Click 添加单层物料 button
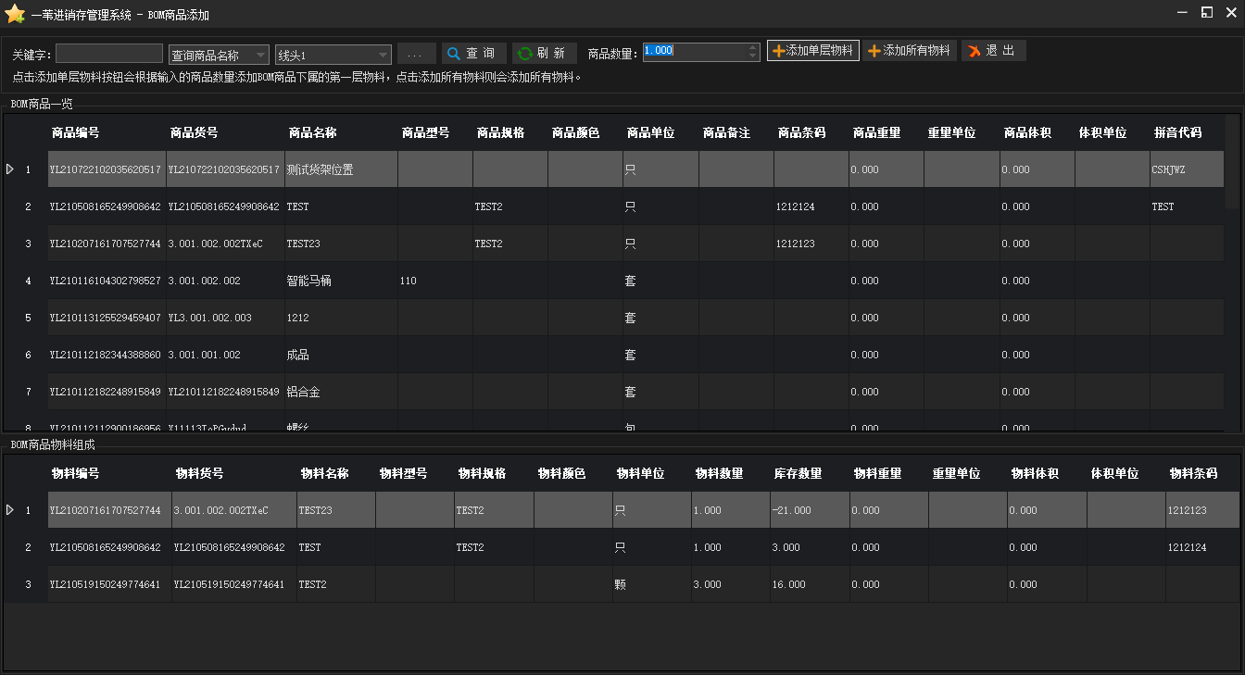This screenshot has width=1245, height=675. 813,51
